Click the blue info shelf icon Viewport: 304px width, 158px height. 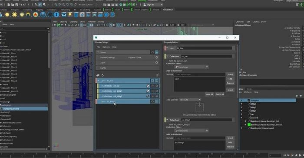click(x=56, y=14)
